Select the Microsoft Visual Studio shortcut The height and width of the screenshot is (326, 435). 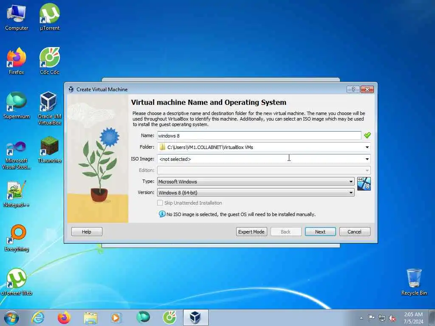click(17, 155)
